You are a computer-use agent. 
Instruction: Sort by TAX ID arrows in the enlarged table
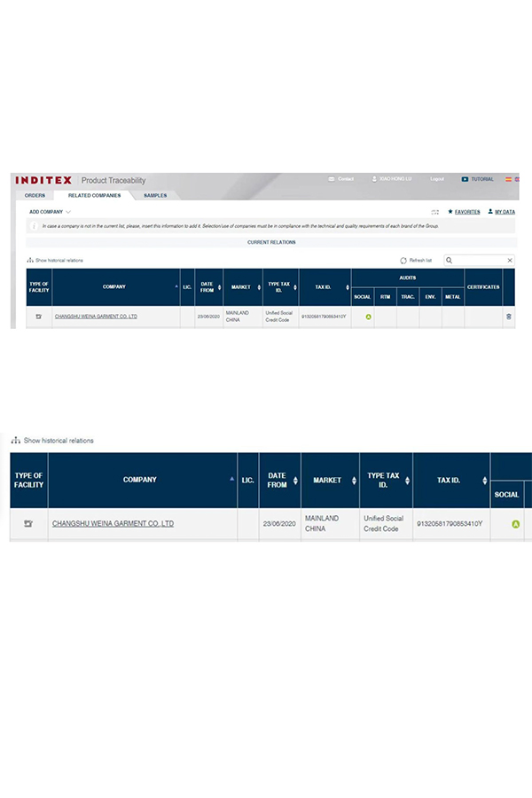pyautogui.click(x=484, y=481)
